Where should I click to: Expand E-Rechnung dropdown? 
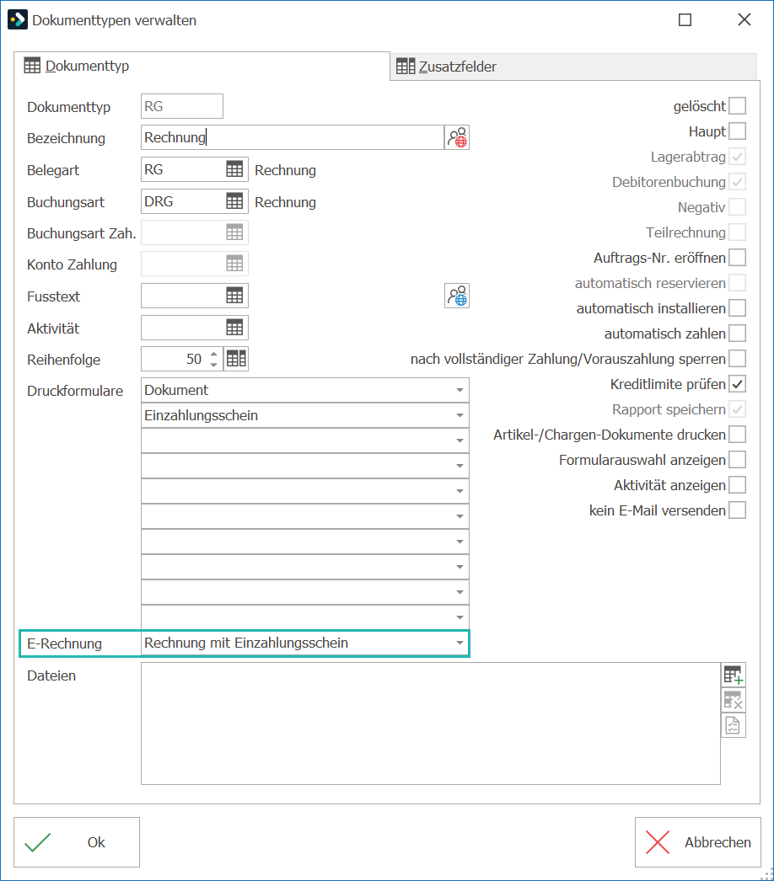(460, 643)
